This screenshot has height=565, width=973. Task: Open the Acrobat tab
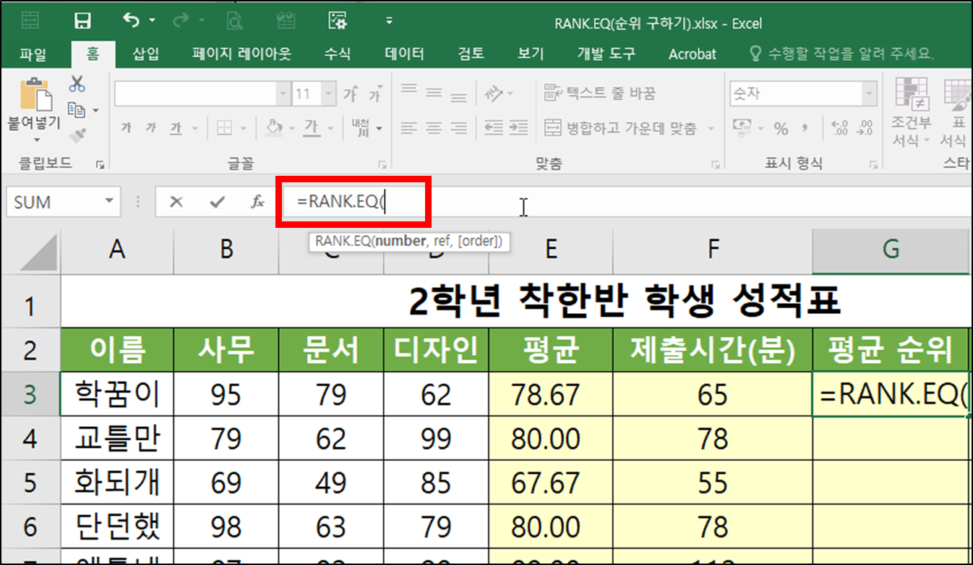click(x=693, y=54)
